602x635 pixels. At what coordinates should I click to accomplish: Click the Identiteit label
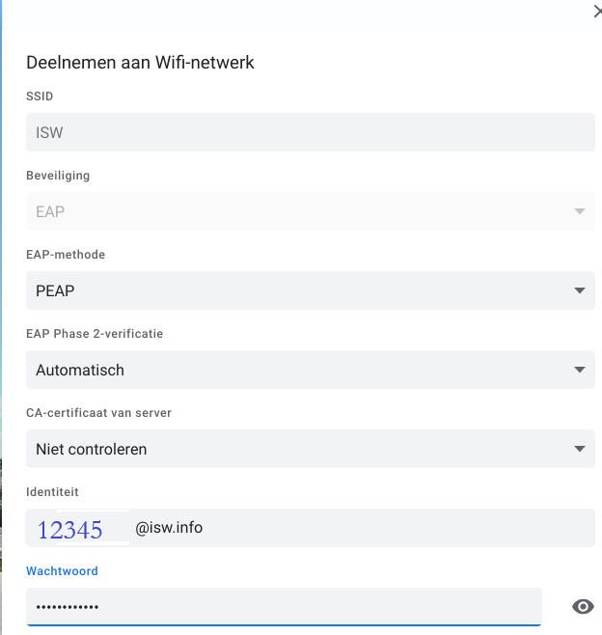[52, 491]
